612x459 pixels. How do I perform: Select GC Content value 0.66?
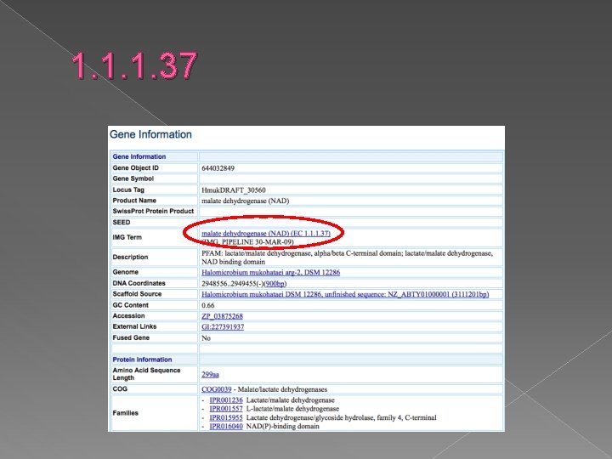tap(207, 305)
